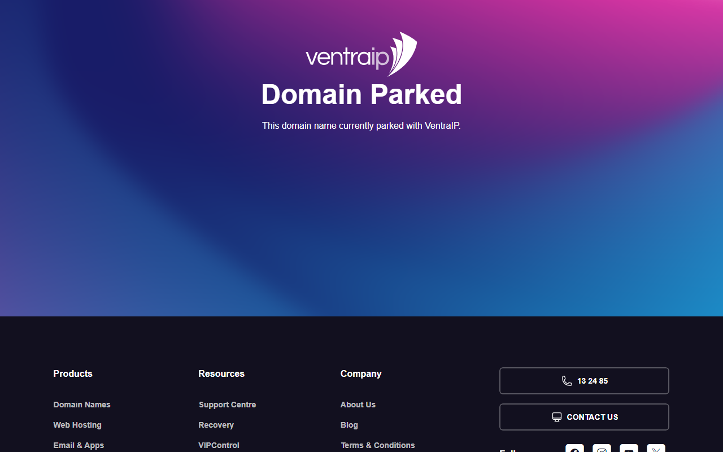Go to Web Hosting in footer

tap(77, 425)
